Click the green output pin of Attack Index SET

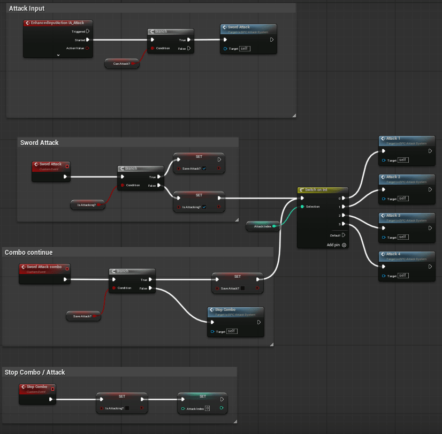222,408
